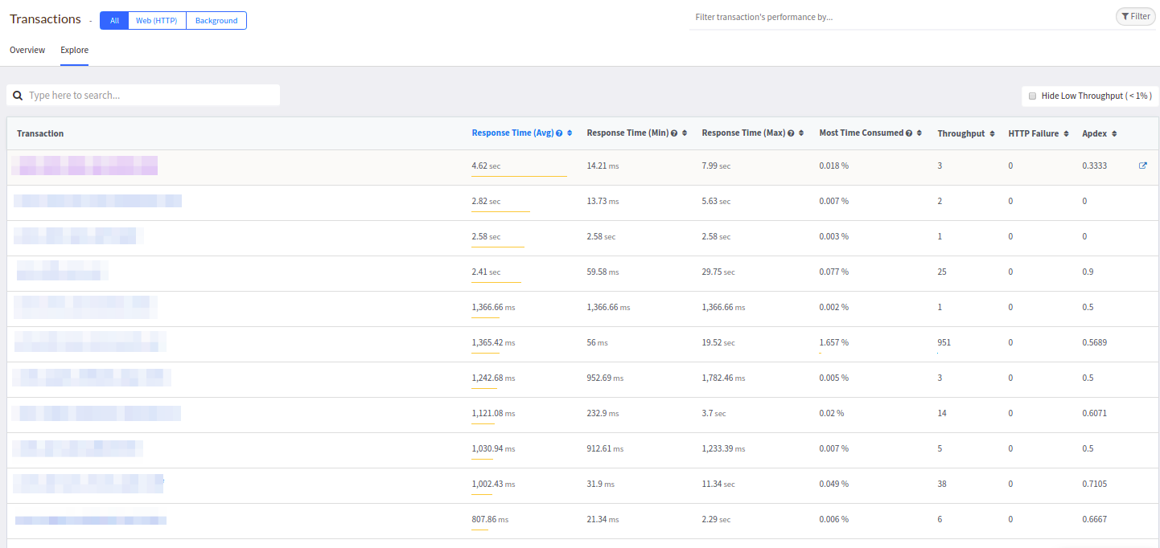Click the Filter button

click(1135, 16)
